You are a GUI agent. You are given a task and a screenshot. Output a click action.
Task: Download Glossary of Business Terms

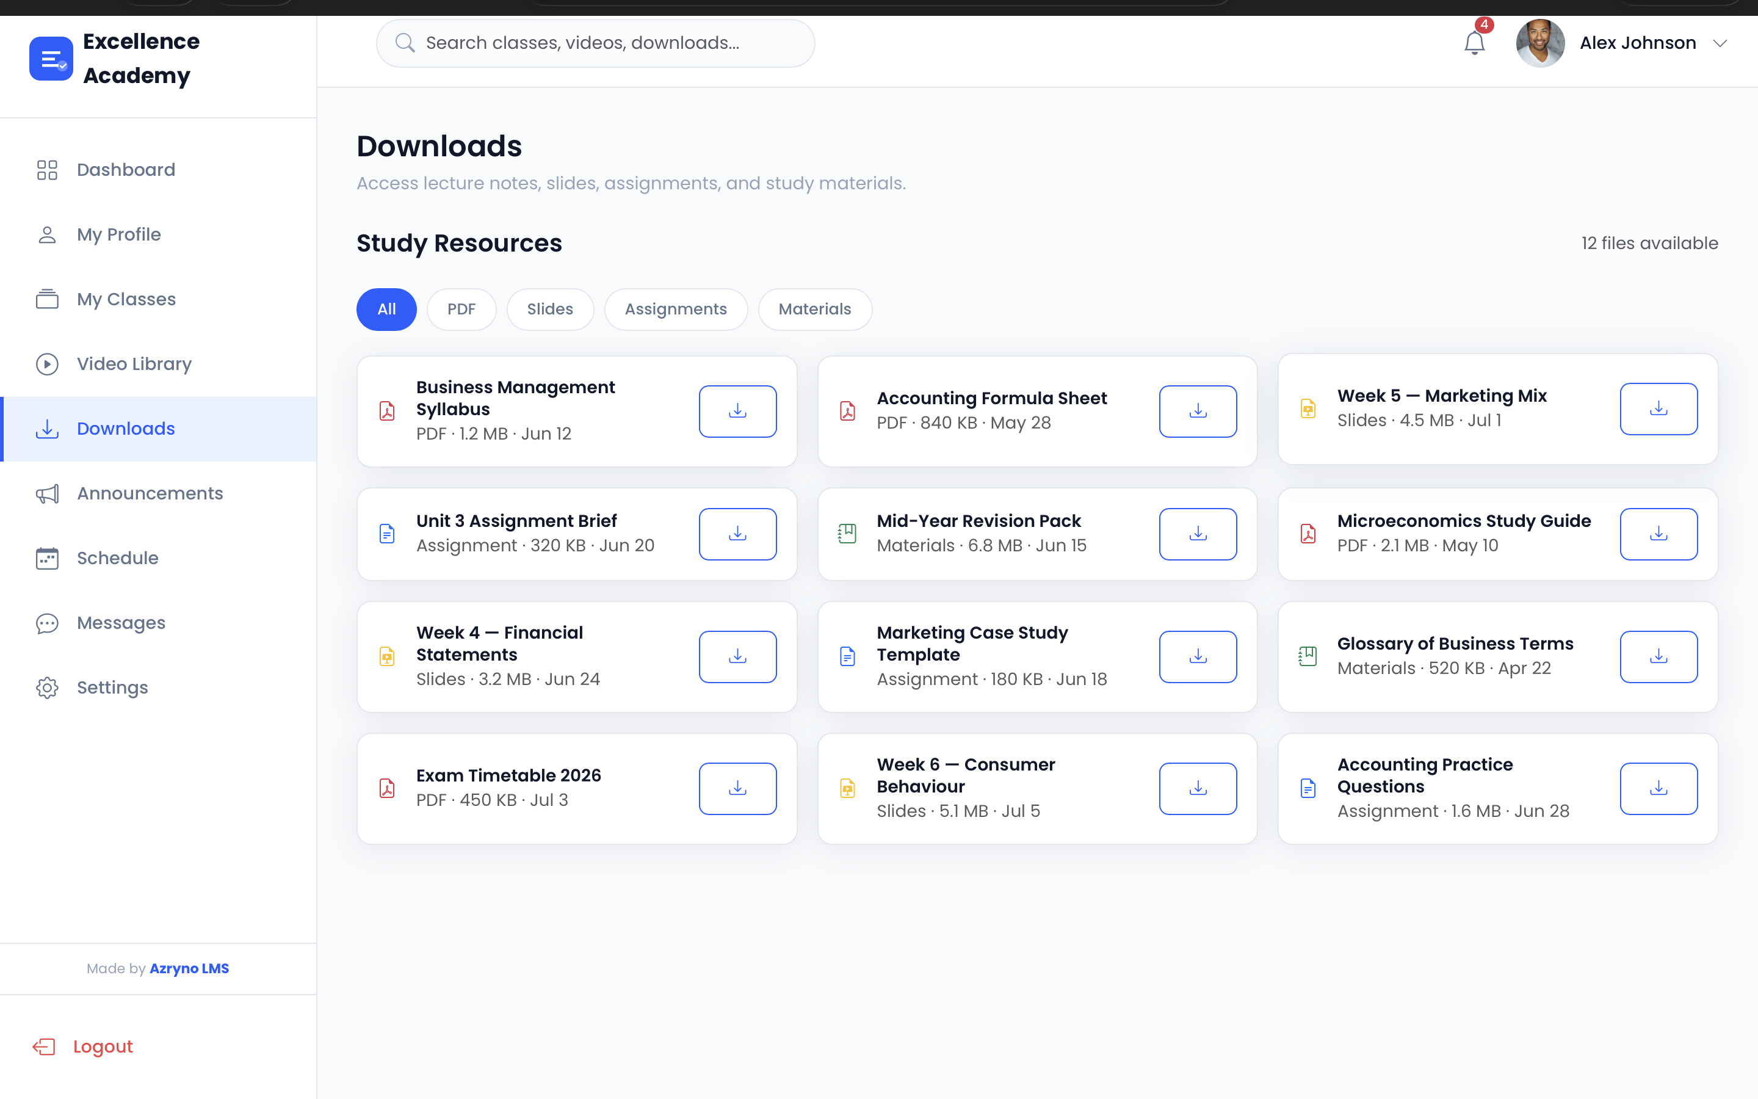(x=1659, y=656)
